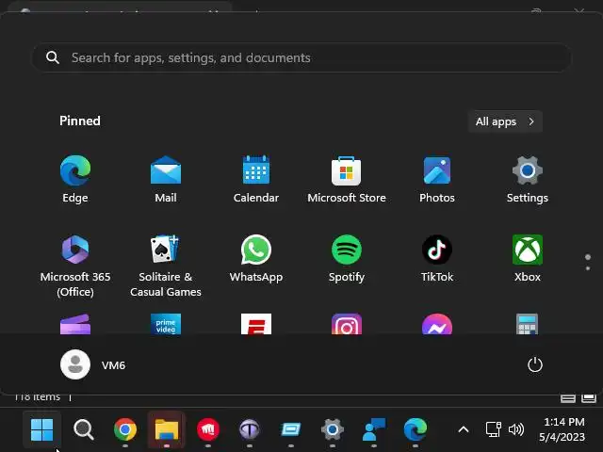Go to the next page of pinned apps

point(588,268)
